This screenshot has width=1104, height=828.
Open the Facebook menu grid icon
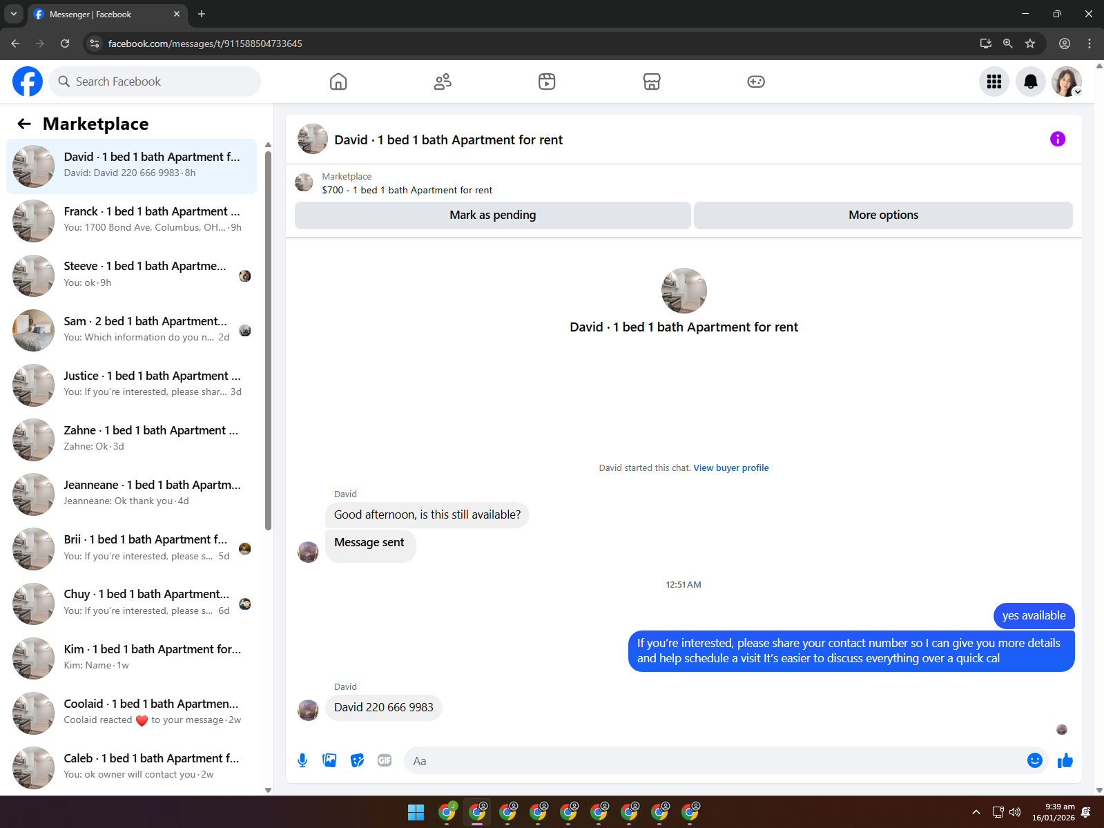click(x=994, y=81)
